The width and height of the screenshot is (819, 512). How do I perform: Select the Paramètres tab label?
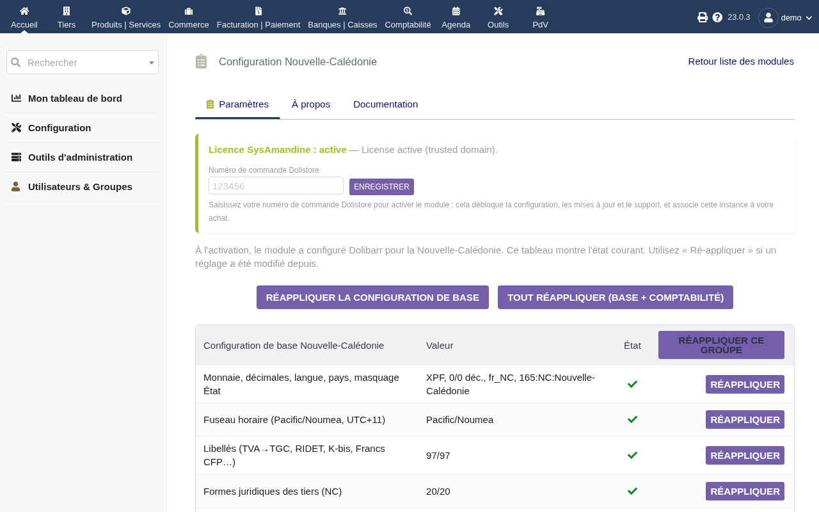pos(244,104)
